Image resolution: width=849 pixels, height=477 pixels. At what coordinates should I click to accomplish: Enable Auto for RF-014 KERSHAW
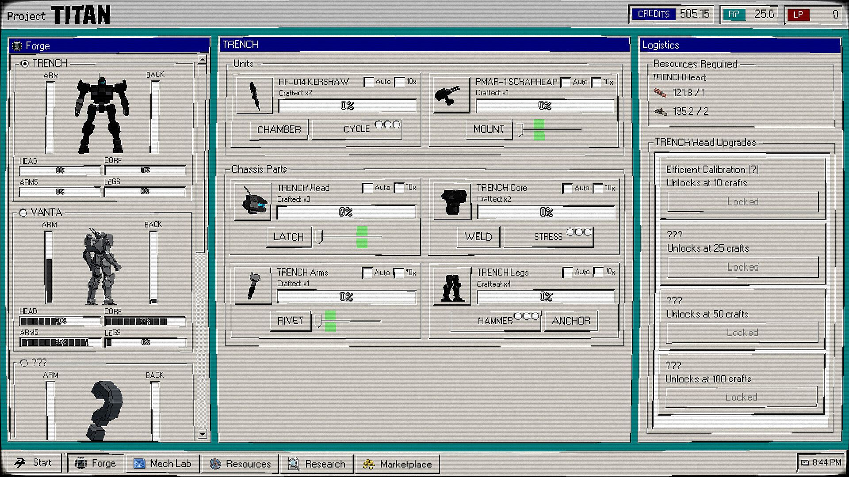[369, 82]
